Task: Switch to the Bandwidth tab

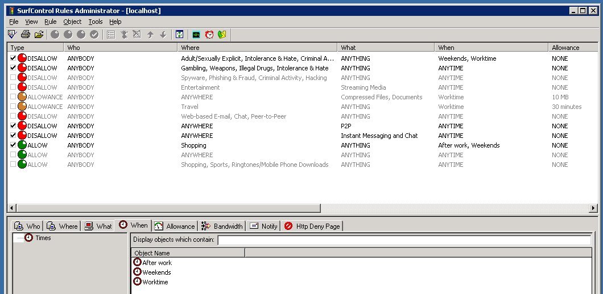Action: pyautogui.click(x=222, y=226)
